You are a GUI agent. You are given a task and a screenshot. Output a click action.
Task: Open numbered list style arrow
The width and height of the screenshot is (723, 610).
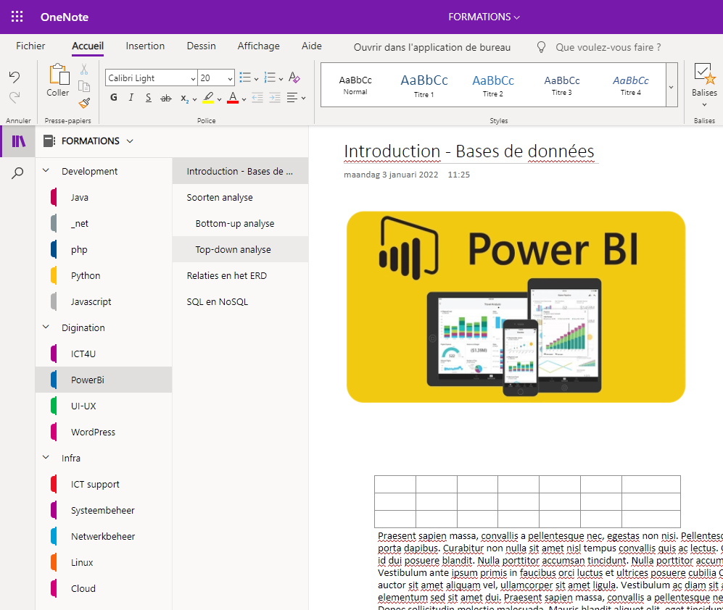point(281,79)
